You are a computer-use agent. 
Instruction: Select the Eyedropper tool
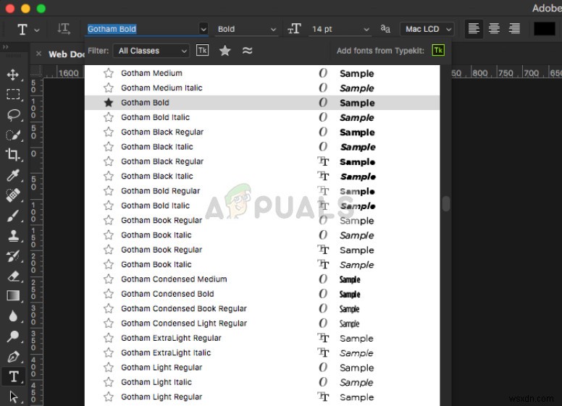pos(13,175)
